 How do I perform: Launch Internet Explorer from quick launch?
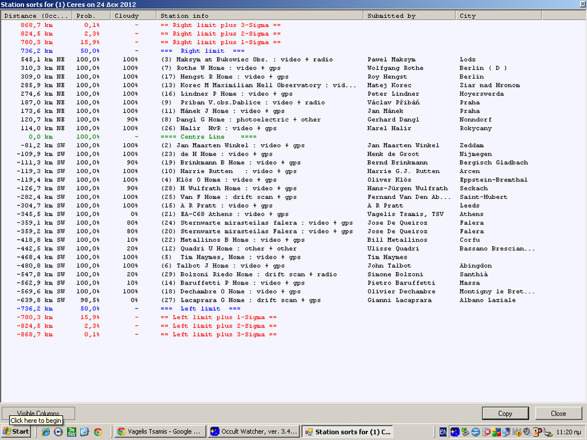click(46, 432)
